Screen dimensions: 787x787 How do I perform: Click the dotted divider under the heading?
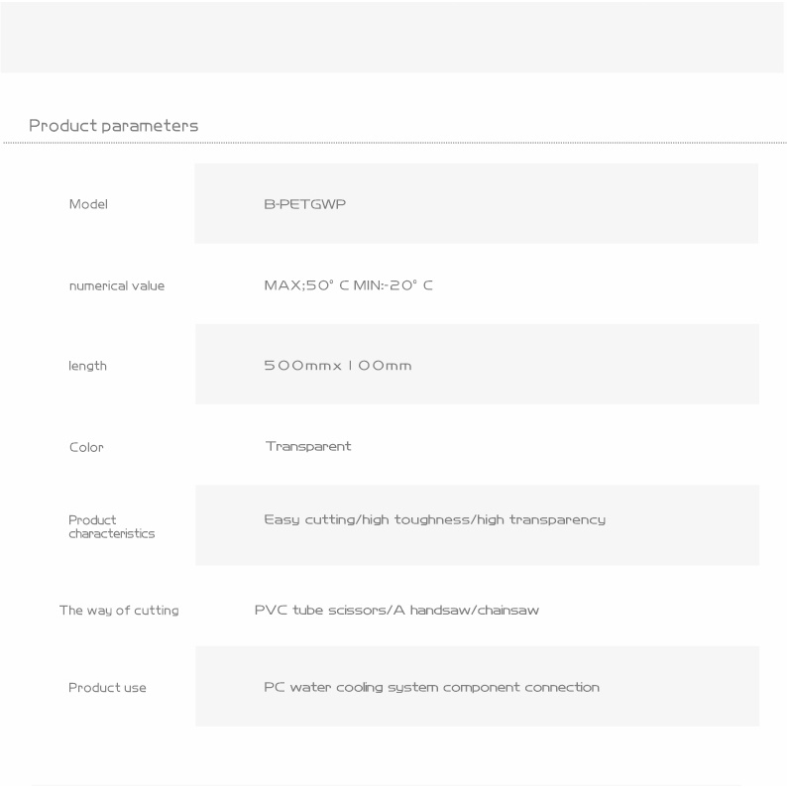coord(393,145)
